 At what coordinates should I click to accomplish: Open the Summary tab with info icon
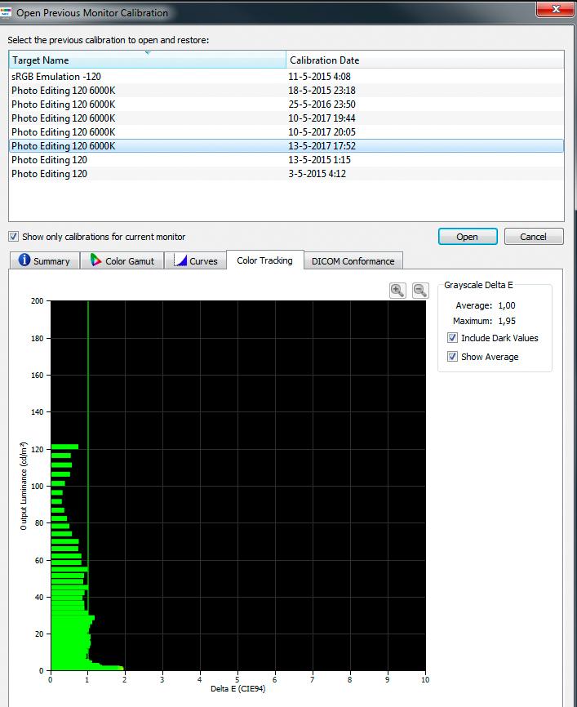24,260
